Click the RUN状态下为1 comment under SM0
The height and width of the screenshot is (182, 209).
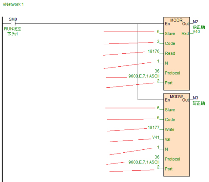[x=12, y=31]
